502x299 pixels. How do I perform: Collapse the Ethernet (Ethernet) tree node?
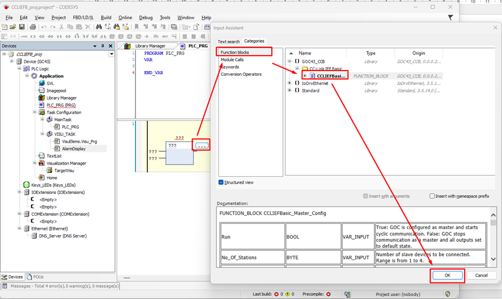pos(19,229)
